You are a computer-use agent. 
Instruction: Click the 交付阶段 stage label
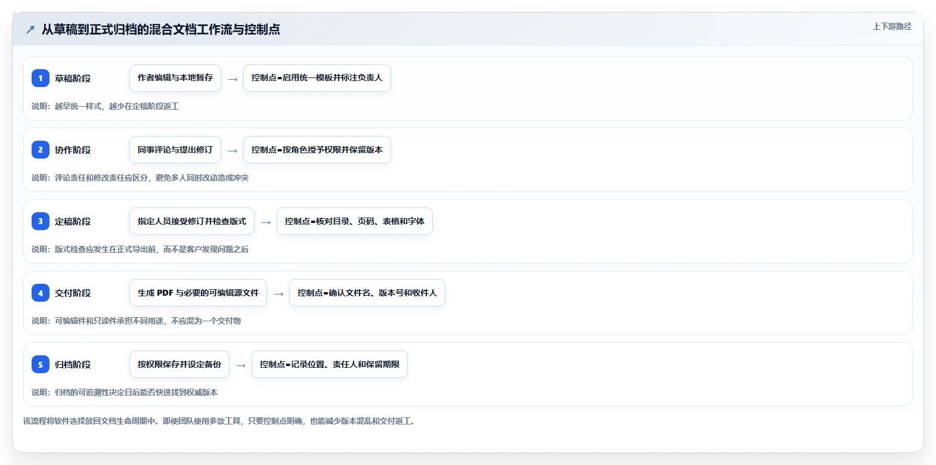[x=73, y=293]
